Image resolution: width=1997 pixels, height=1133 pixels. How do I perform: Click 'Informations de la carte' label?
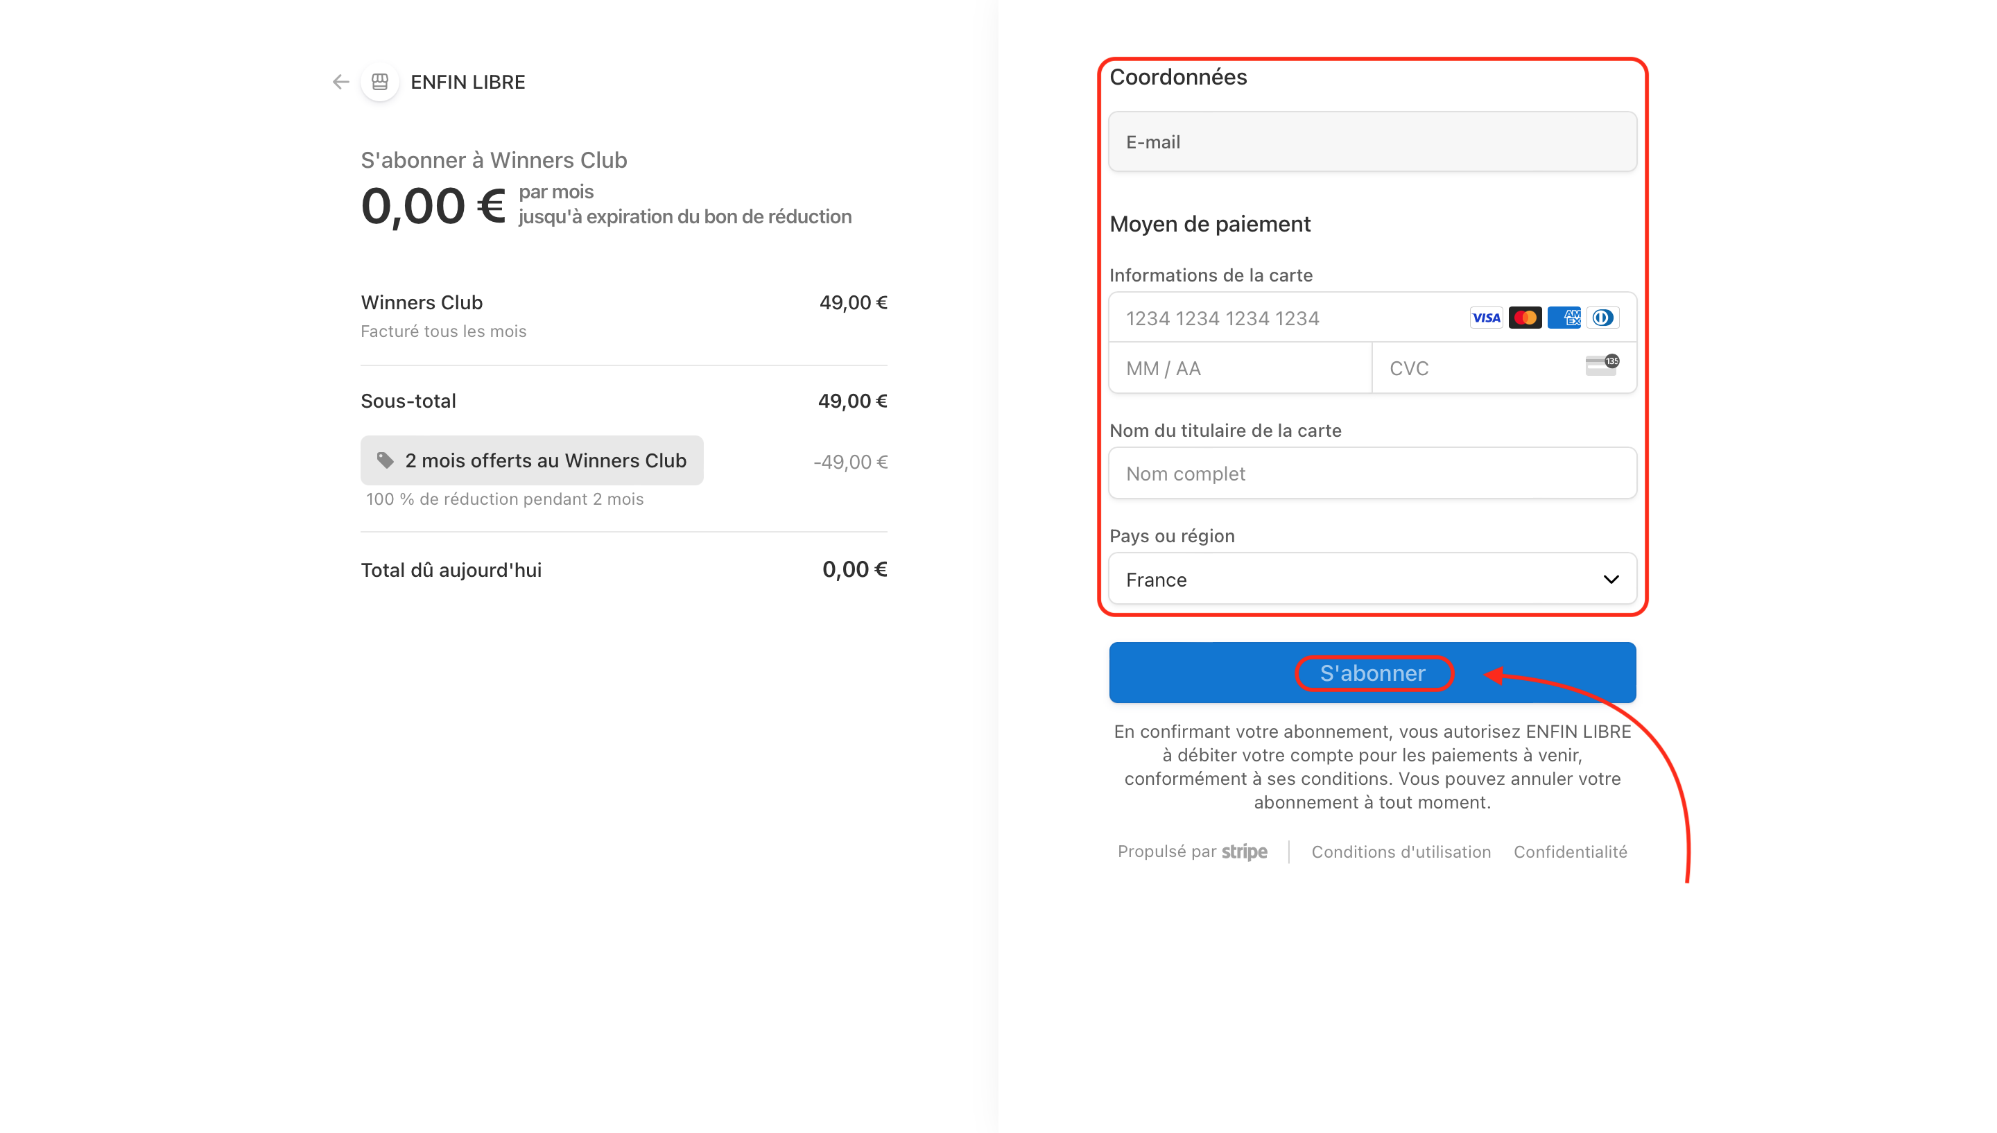coord(1211,275)
